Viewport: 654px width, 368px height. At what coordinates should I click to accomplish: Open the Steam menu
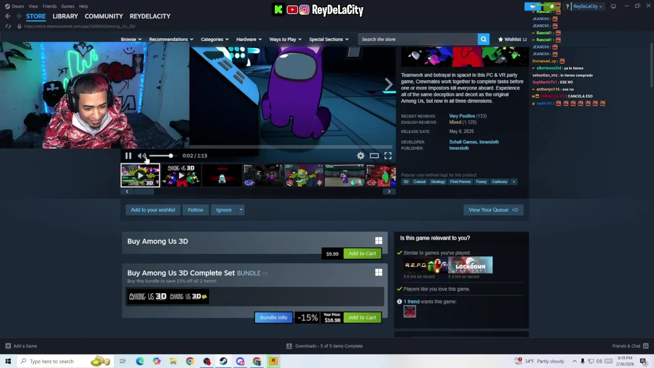pyautogui.click(x=14, y=6)
